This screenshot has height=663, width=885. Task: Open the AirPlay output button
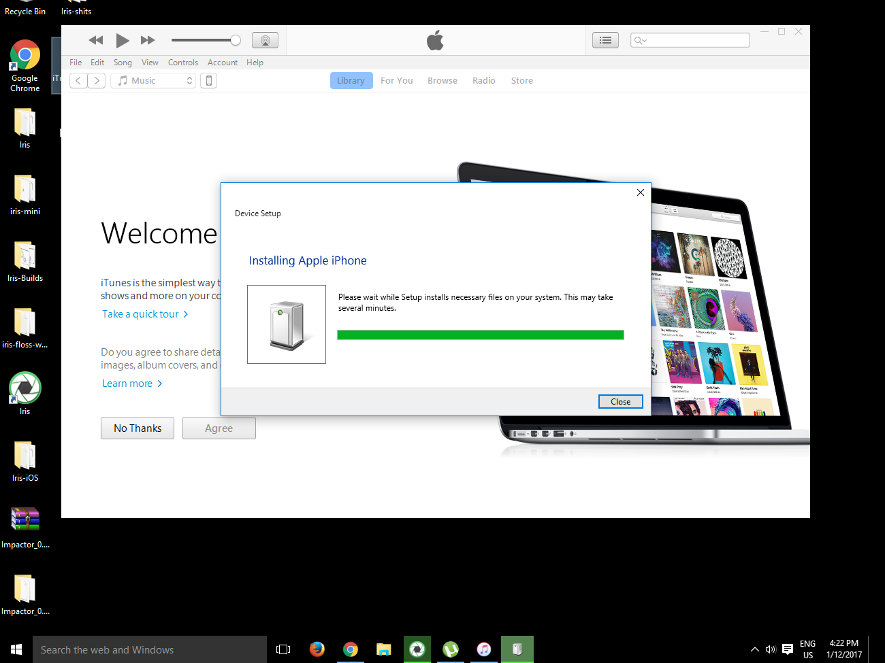coord(265,41)
